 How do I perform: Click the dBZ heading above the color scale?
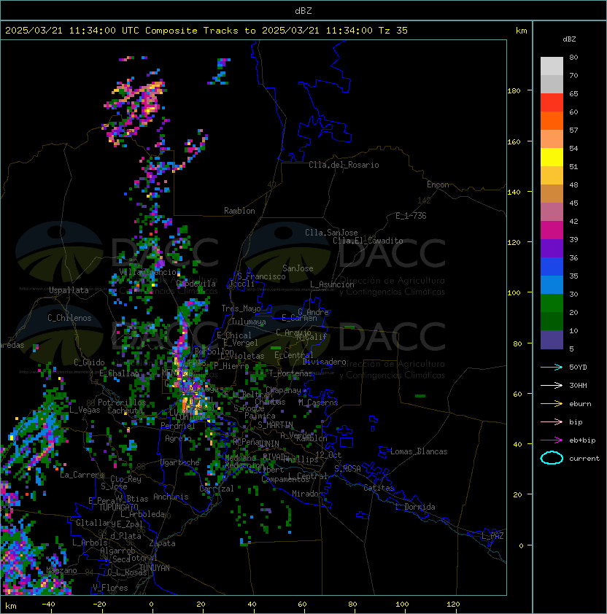pyautogui.click(x=569, y=39)
